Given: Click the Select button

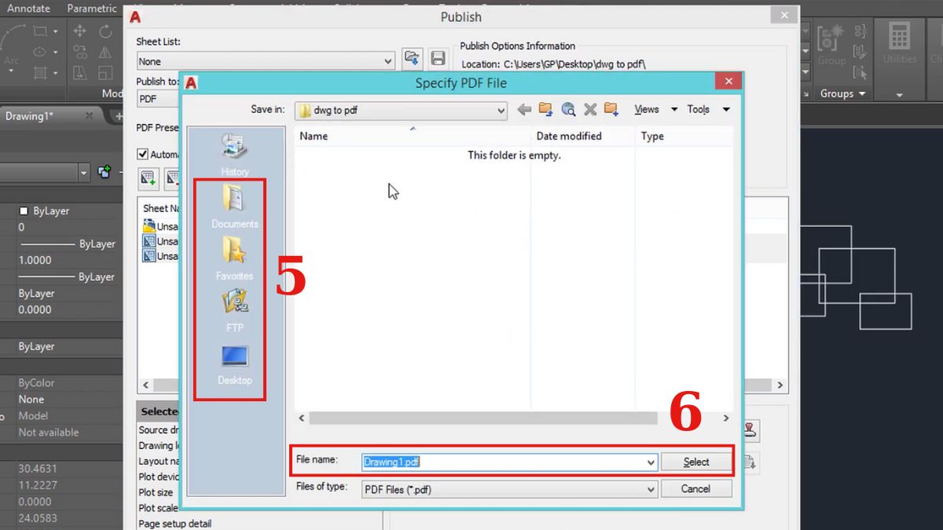Looking at the screenshot, I should 696,462.
